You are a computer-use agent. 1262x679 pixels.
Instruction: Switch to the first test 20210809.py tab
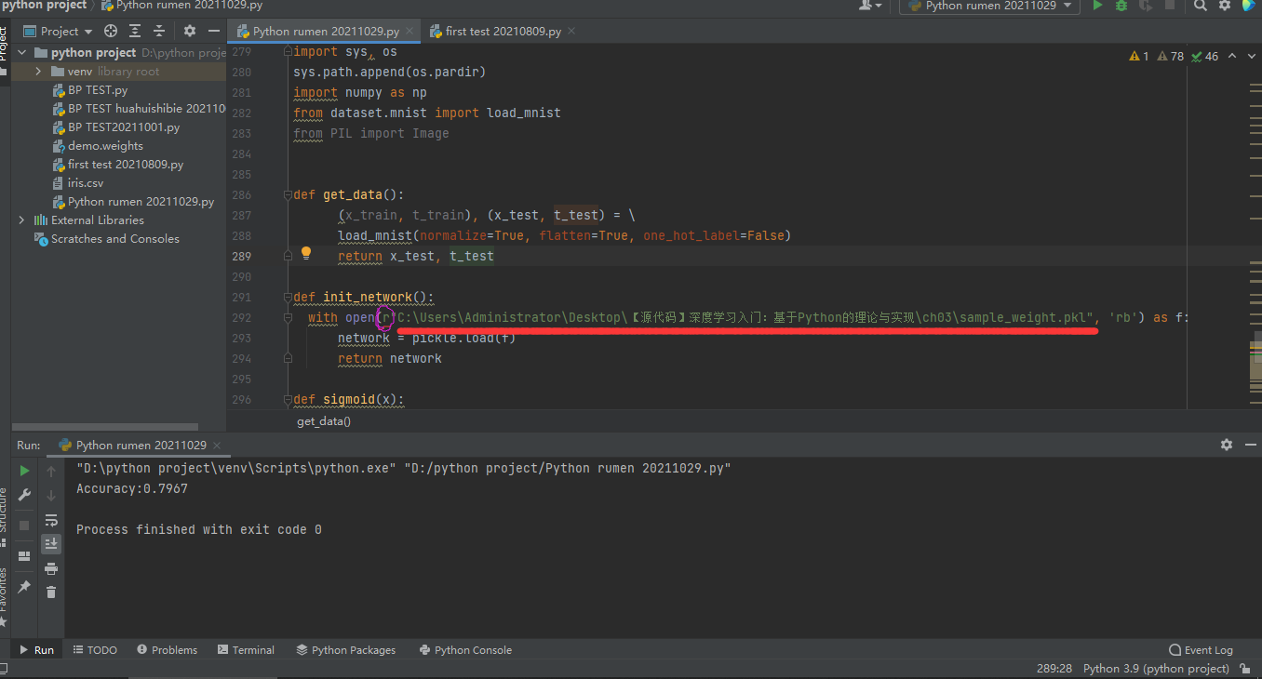(501, 30)
